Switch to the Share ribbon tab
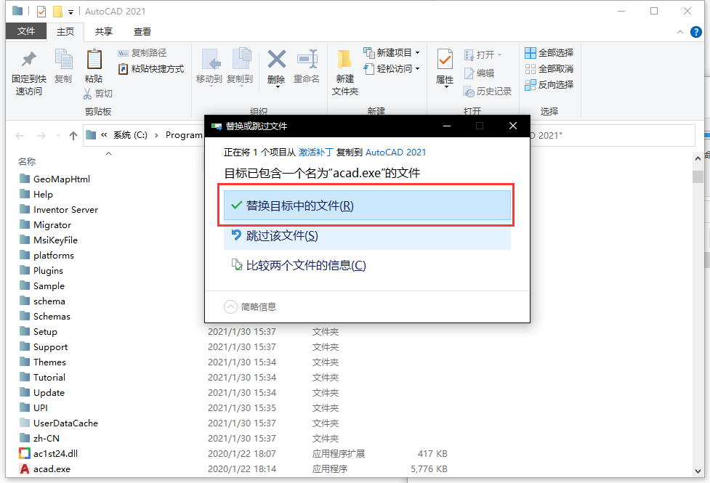Screen dimensions: 710x483 [104, 32]
